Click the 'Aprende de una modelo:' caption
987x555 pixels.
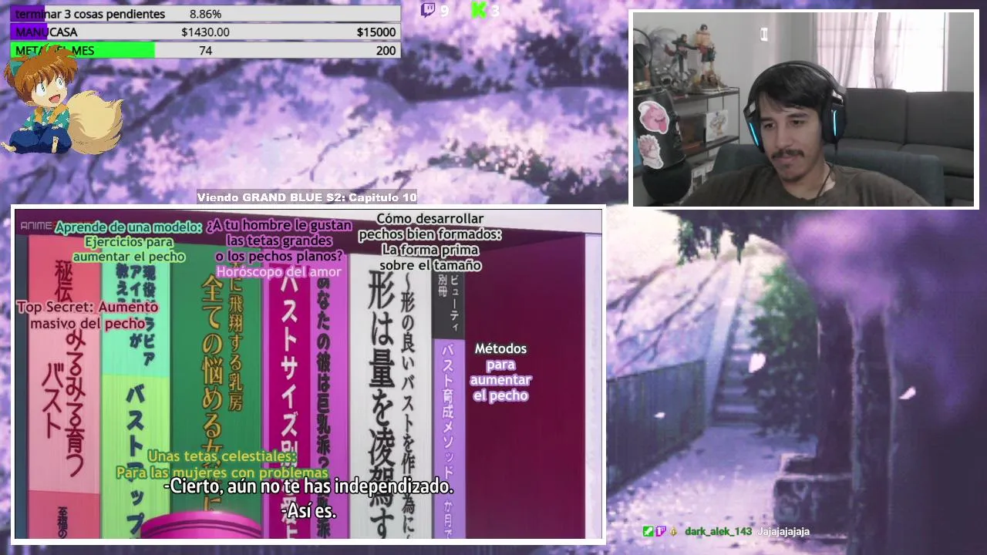coord(128,227)
